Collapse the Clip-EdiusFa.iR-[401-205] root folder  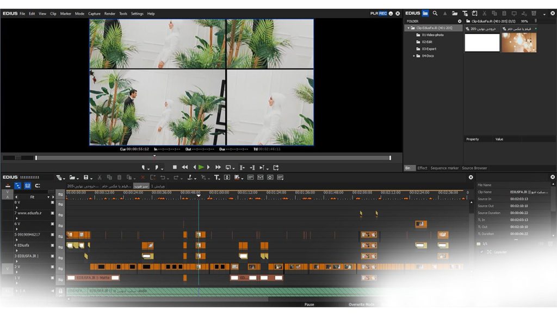409,28
